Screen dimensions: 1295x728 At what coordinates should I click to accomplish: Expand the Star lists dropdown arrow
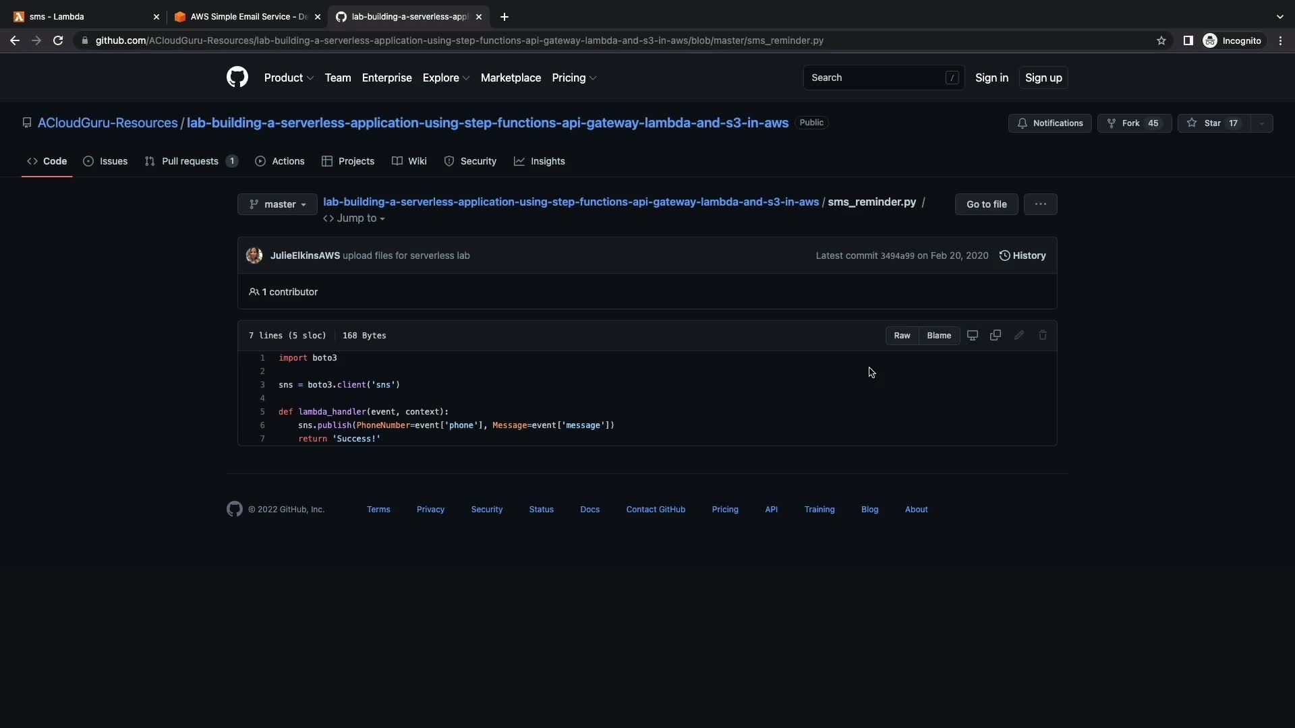pos(1261,123)
